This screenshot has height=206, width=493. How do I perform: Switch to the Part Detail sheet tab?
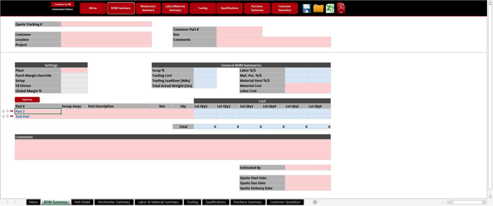(82, 202)
